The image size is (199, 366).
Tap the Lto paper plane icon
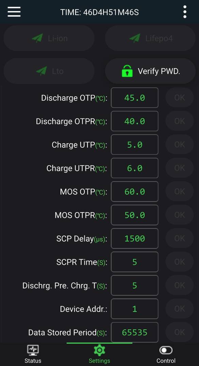(x=42, y=71)
